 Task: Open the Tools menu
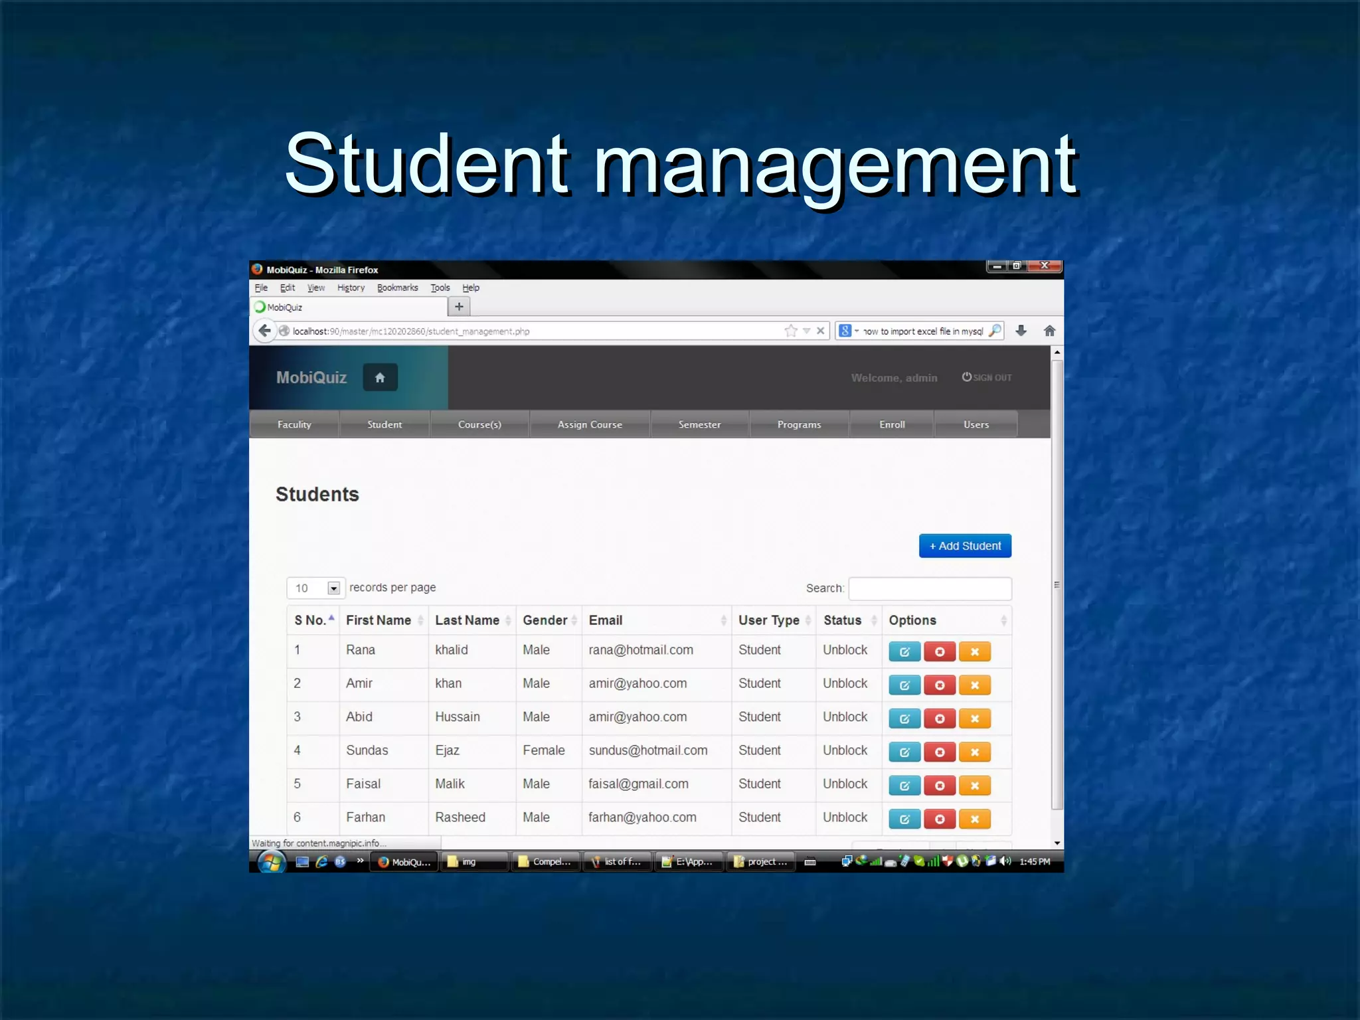tap(440, 288)
